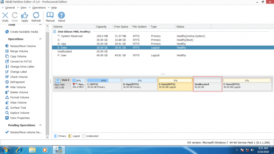The image size is (274, 154).
Task: Click the Unallocated legend color swatch
Action: [84, 136]
